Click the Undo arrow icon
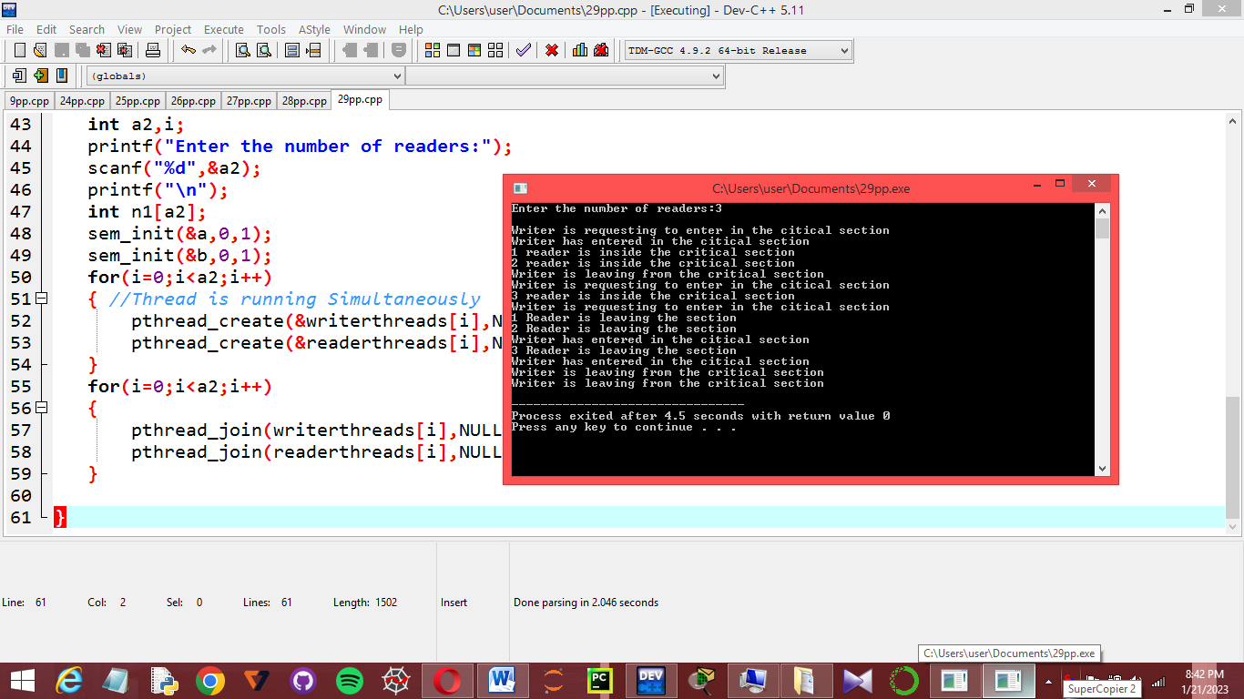The height and width of the screenshot is (699, 1244). [x=189, y=50]
